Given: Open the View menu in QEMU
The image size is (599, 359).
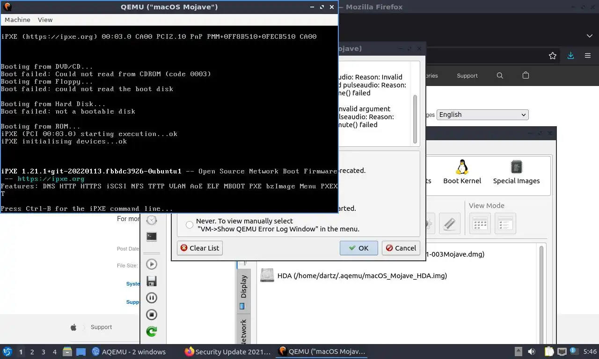Looking at the screenshot, I should point(45,20).
